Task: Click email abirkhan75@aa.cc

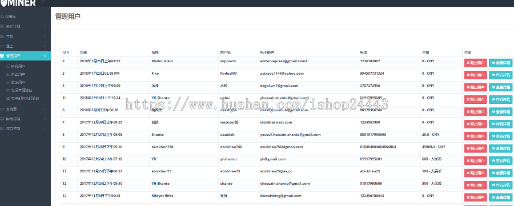Action: [276, 171]
